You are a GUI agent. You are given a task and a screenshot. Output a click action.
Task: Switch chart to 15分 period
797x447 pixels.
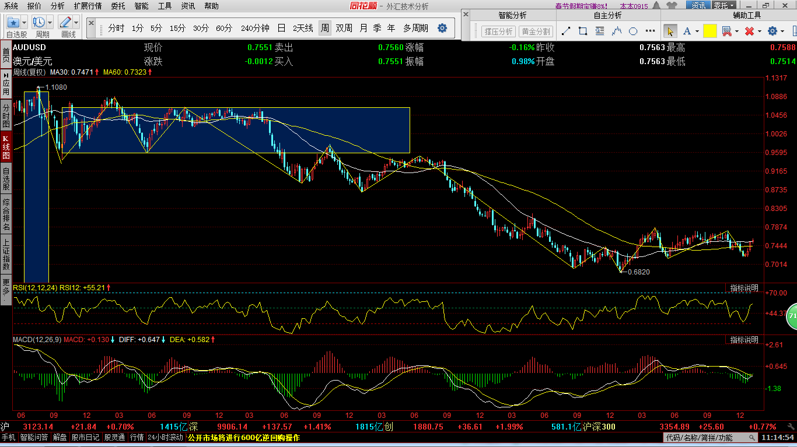pyautogui.click(x=177, y=28)
